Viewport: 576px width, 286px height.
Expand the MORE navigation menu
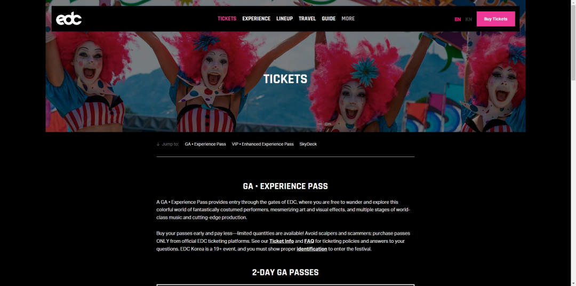[x=348, y=19]
